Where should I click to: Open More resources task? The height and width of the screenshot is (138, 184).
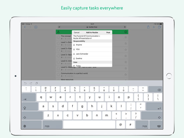[x=67, y=80]
